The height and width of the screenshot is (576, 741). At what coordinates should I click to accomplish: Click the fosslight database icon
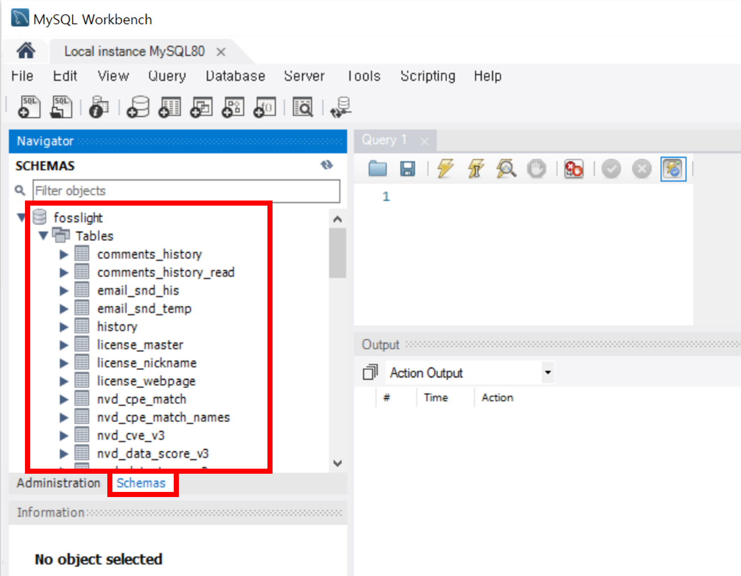click(40, 217)
